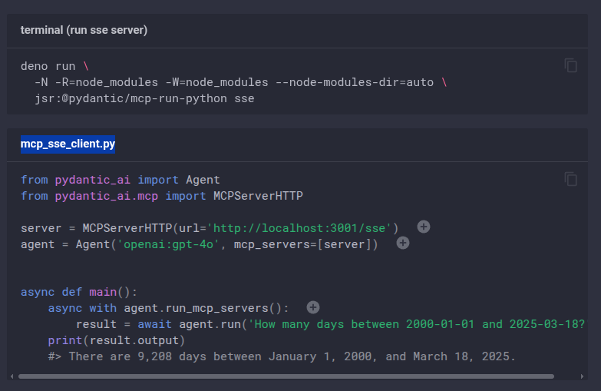Copy the deno run terminal command
This screenshot has width=601, height=391.
click(x=571, y=65)
